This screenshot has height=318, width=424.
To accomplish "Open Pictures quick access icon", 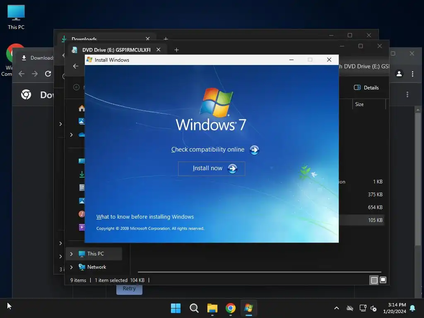I will pyautogui.click(x=82, y=201).
